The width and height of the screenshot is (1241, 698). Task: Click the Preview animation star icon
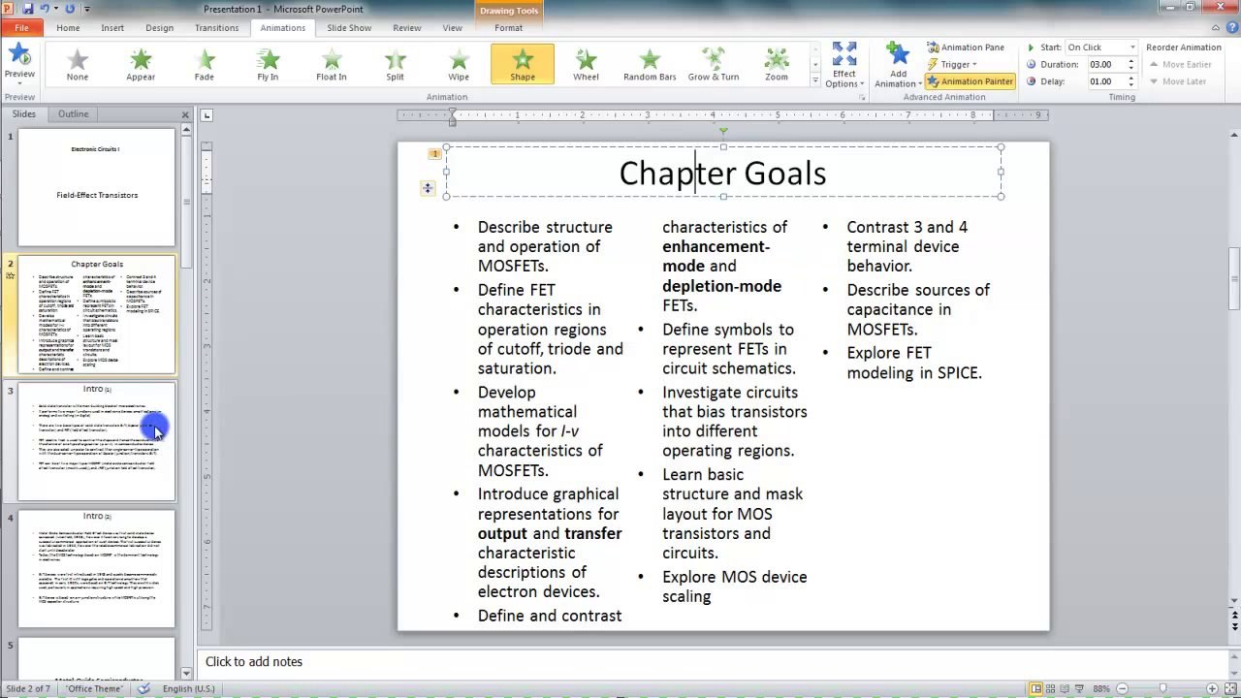(19, 55)
